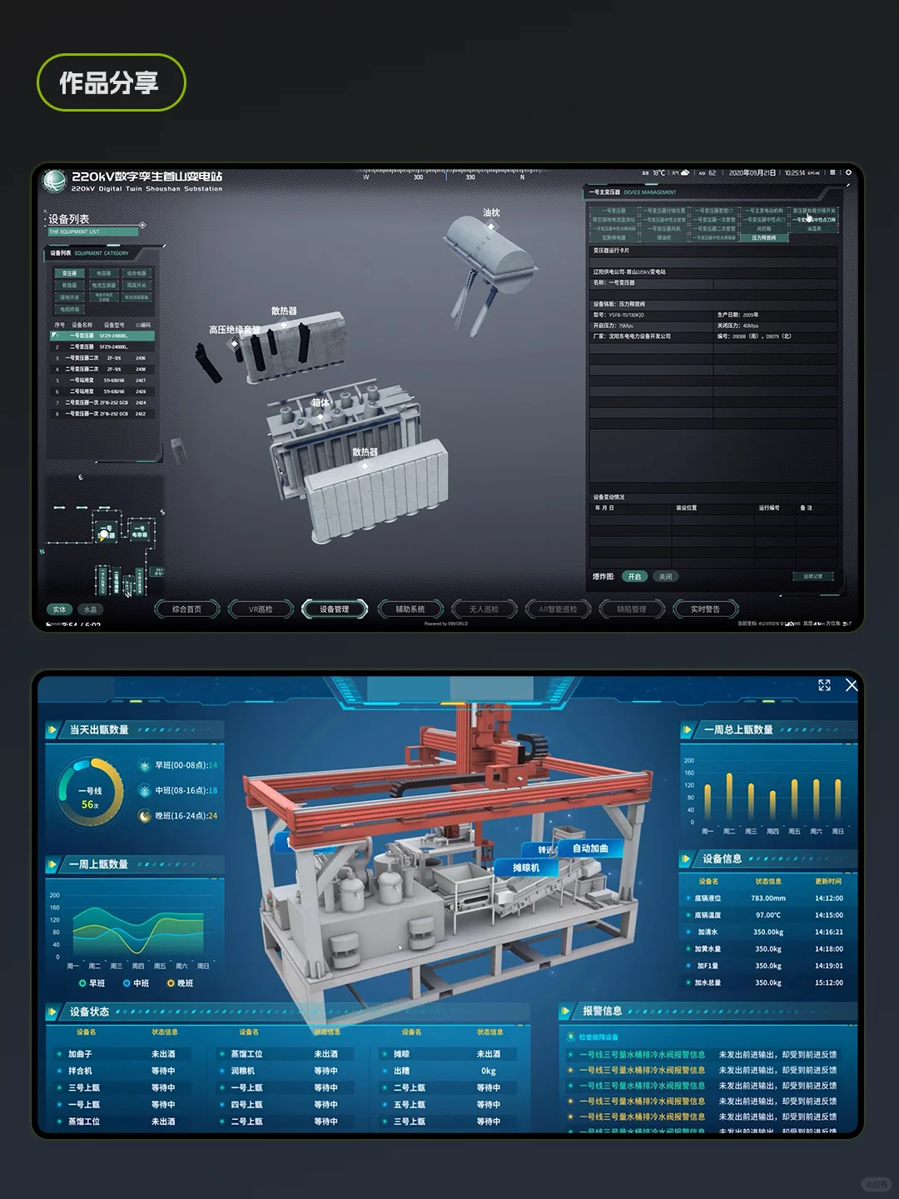Click the 加清水 350.00kg row
The height and width of the screenshot is (1199, 899).
(768, 933)
